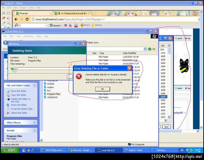The width and height of the screenshot is (204, 160).
Task: Choose the Fill With Color bucket tool
Action: tap(8, 18)
